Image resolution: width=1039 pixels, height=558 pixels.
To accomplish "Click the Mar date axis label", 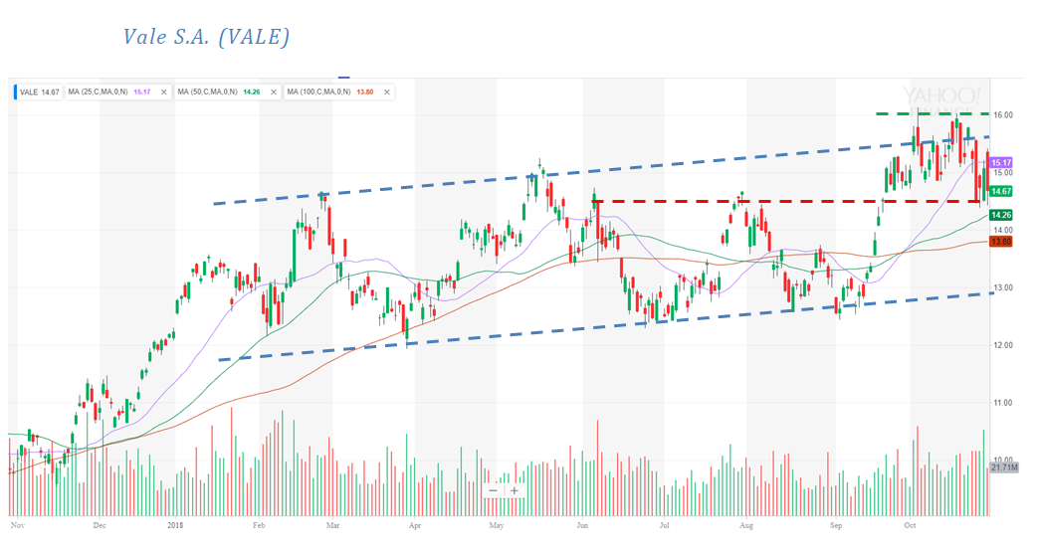I will [x=332, y=525].
